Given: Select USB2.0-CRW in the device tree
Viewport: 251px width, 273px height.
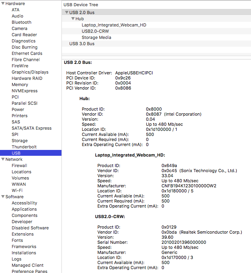Looking at the screenshot, I should pyautogui.click(x=95, y=31).
